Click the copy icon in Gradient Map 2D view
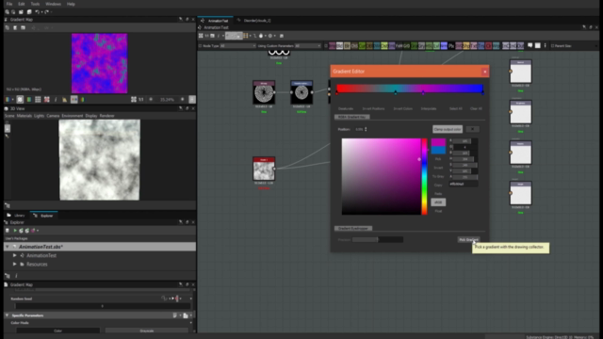Screen dimensions: 603x339 [x=8, y=27]
